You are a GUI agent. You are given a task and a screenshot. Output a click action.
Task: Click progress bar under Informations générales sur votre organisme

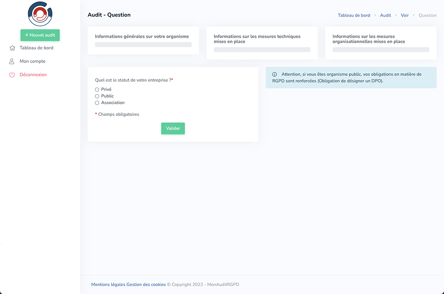click(143, 44)
